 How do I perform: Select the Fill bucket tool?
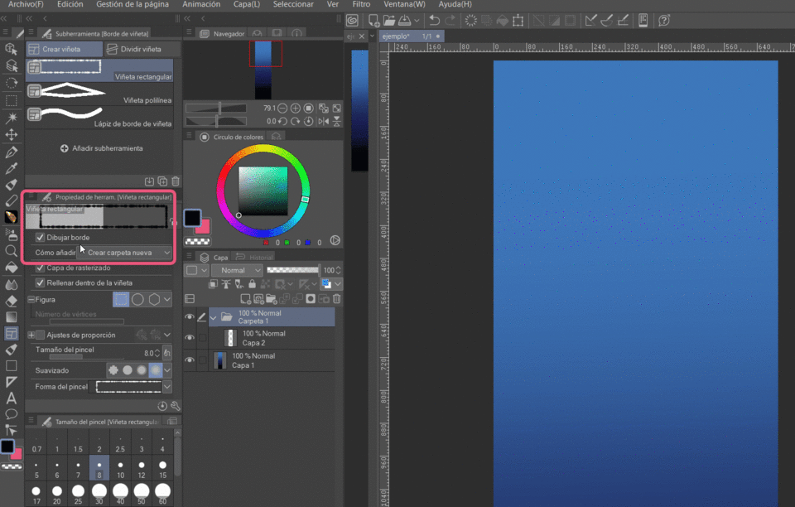coord(12,268)
